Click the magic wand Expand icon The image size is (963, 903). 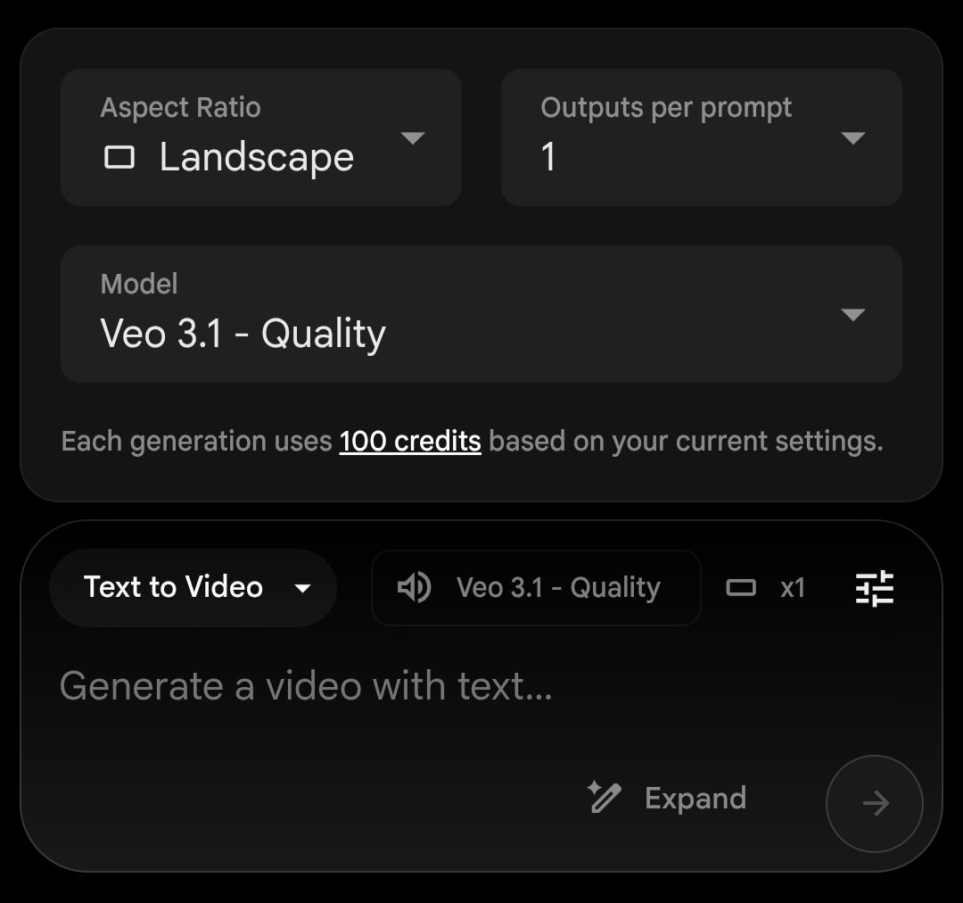click(604, 798)
